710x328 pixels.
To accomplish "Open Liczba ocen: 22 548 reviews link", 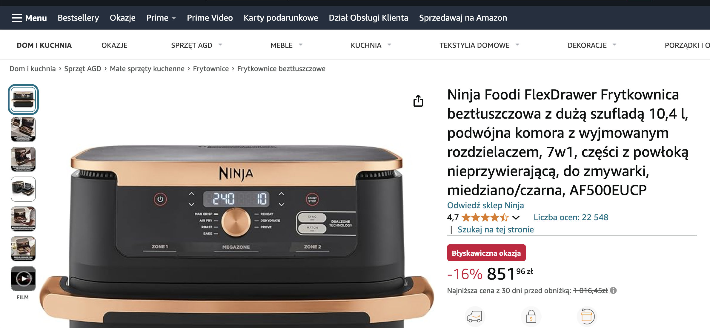I will pos(571,217).
